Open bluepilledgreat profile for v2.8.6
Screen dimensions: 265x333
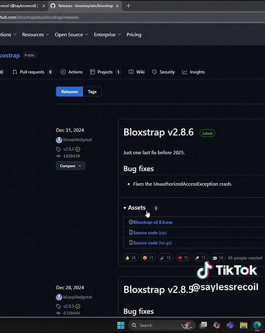[x=78, y=140]
